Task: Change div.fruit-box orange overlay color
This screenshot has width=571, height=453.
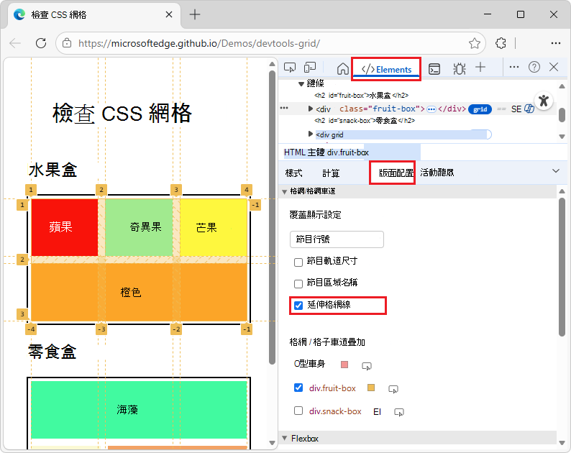Action: 371,388
